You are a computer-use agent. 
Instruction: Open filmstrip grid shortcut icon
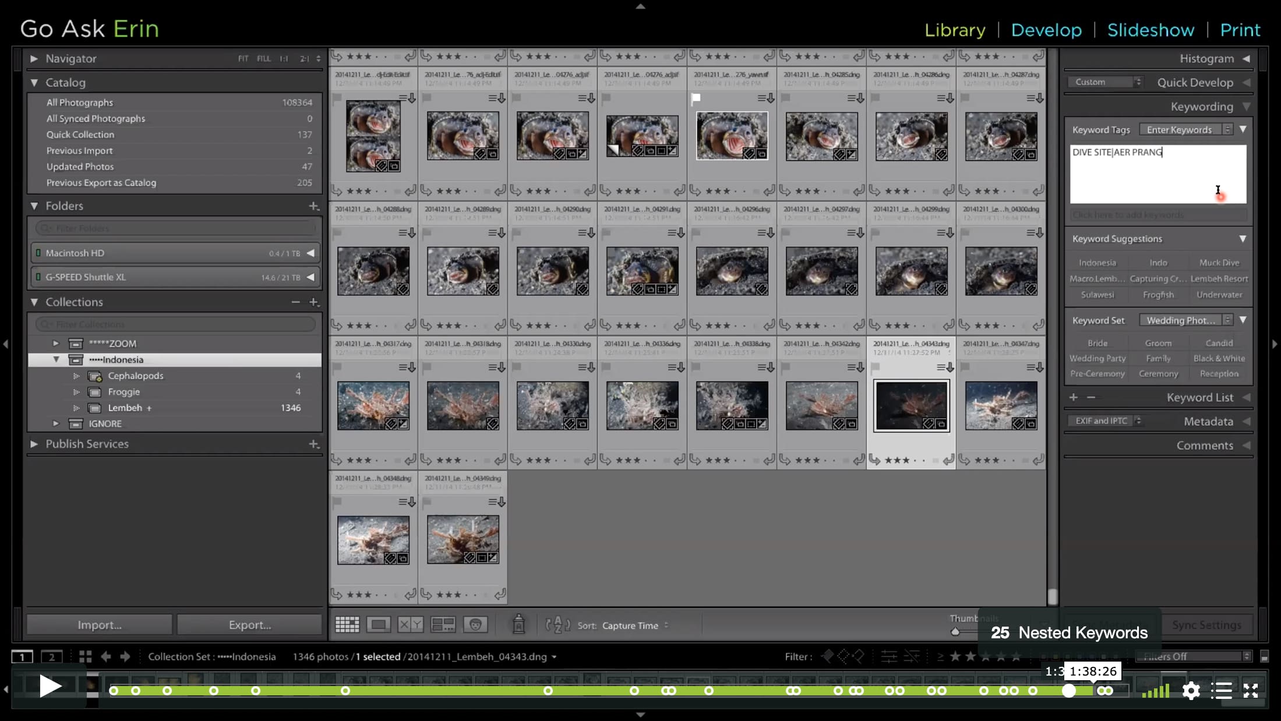click(x=86, y=657)
